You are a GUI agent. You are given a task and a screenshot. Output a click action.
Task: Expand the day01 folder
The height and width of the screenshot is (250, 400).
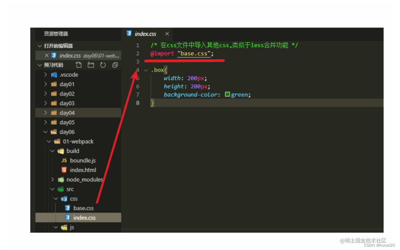coord(45,84)
